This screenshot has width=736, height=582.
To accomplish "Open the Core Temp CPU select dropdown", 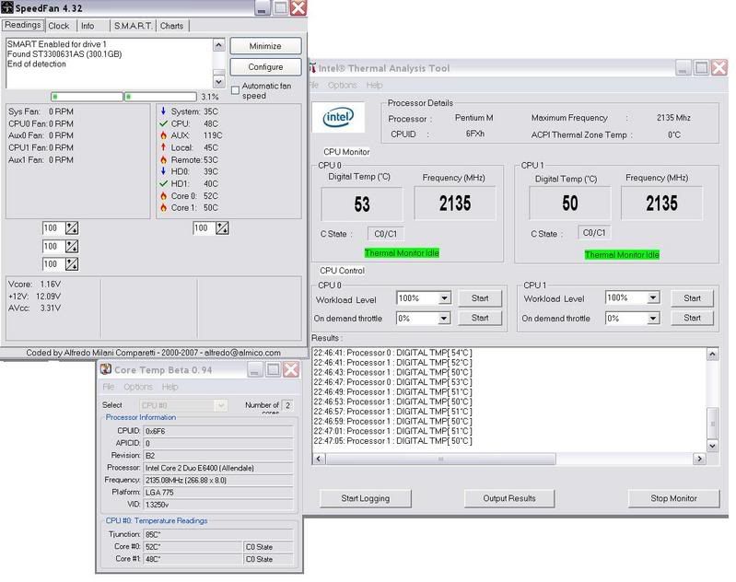I will (220, 405).
